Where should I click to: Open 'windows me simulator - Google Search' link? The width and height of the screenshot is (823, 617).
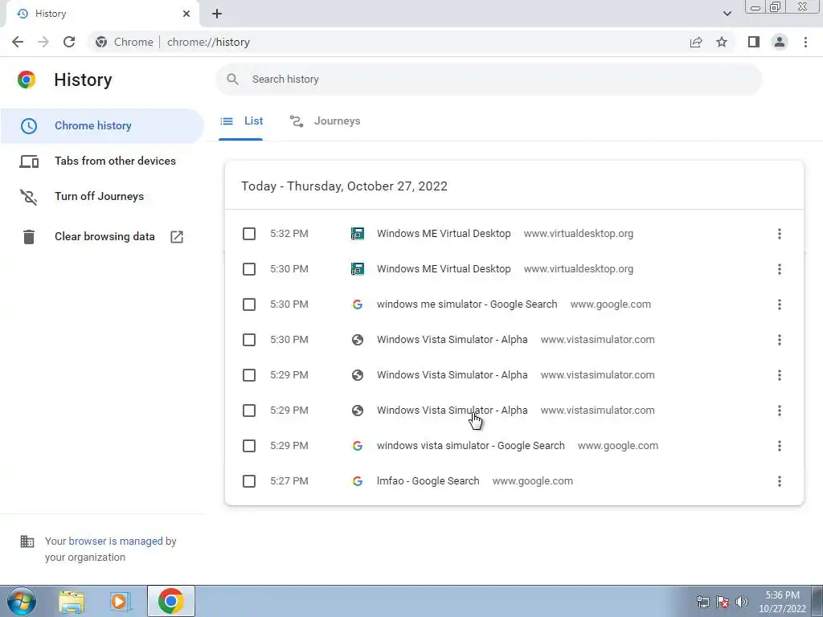pyautogui.click(x=467, y=304)
